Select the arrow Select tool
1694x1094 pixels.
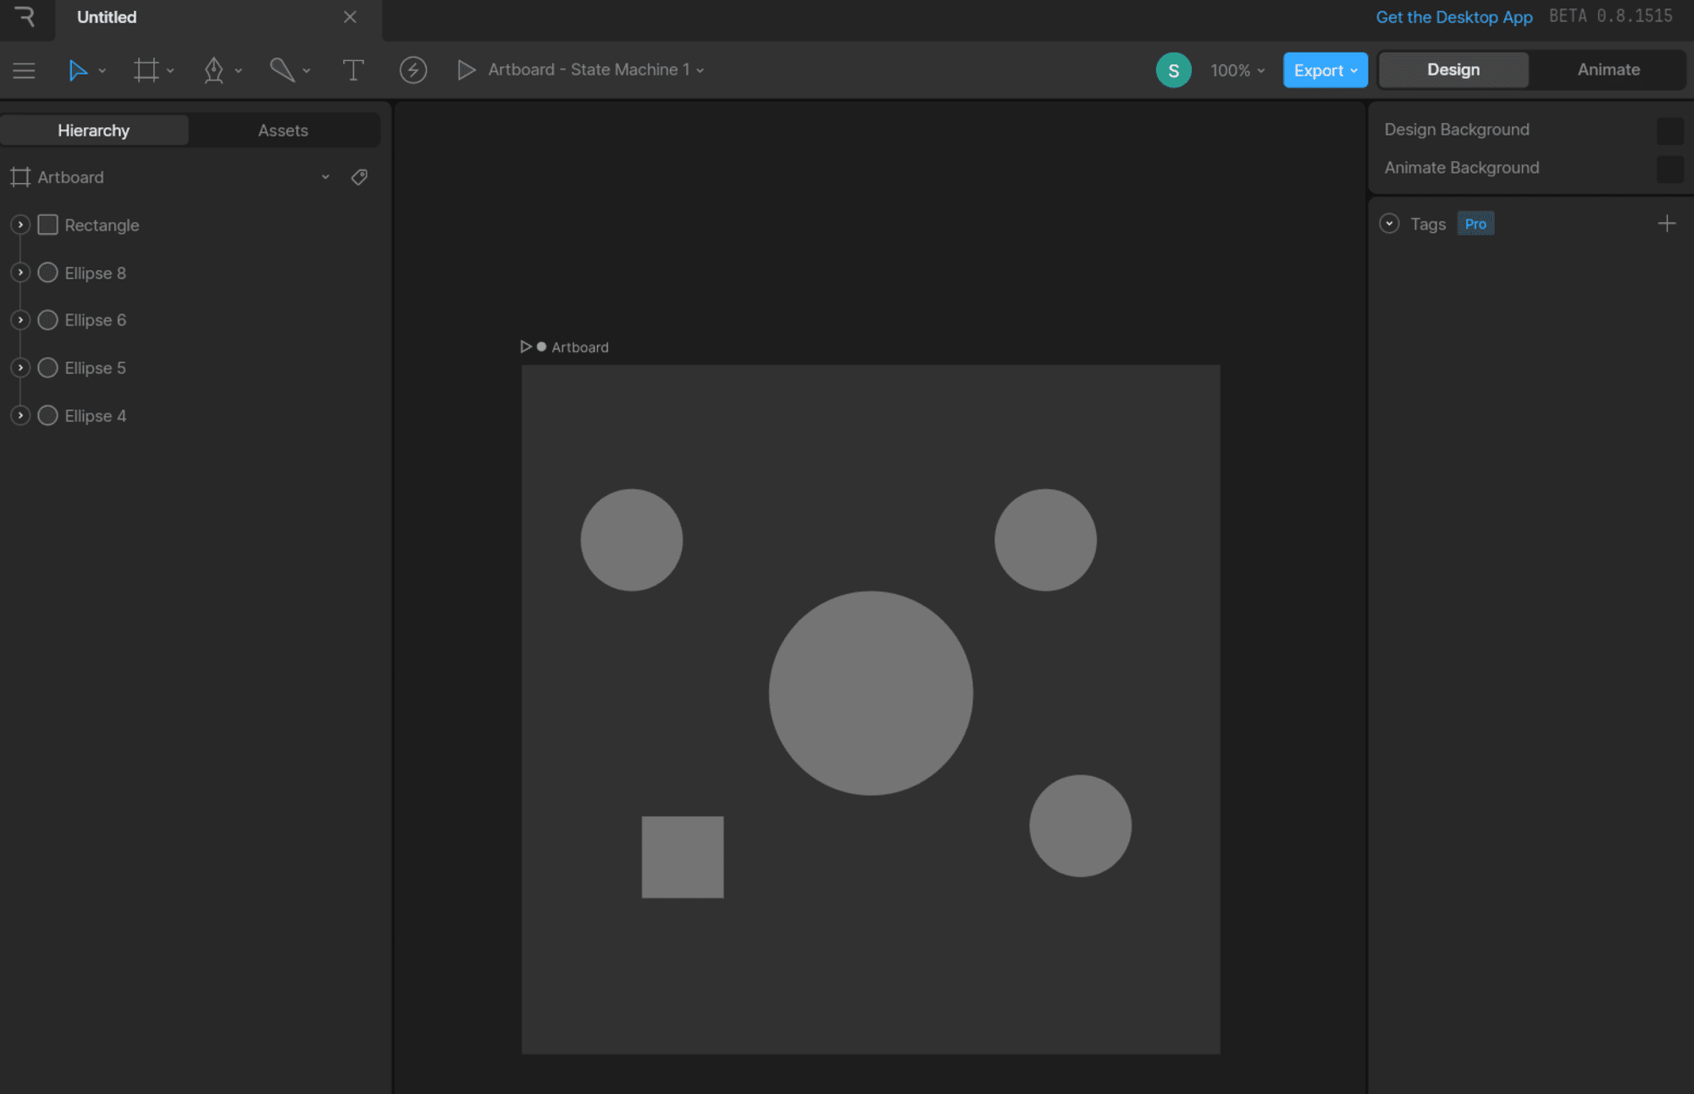click(x=77, y=70)
